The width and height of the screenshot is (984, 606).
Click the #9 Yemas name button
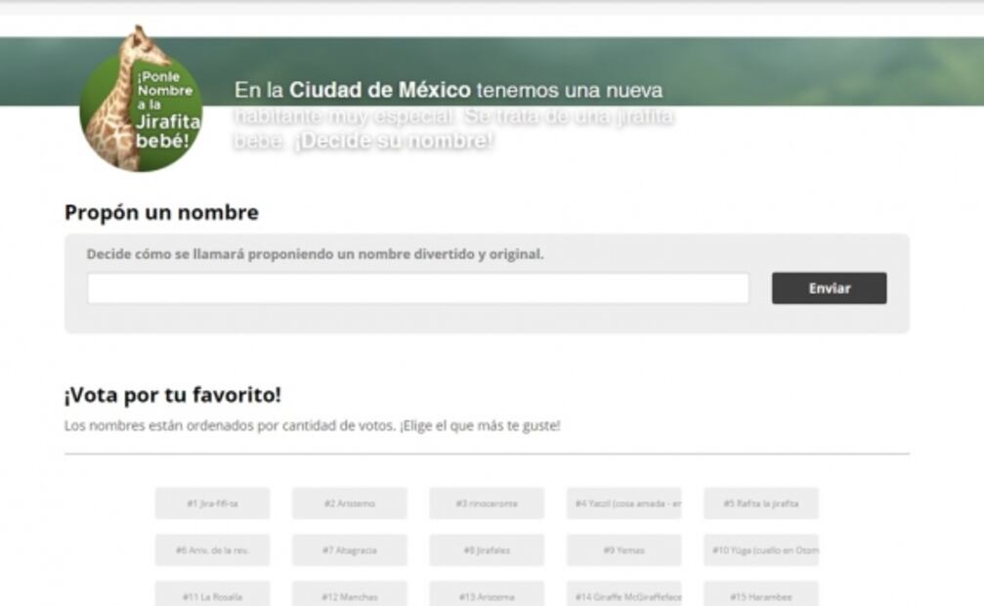point(623,550)
